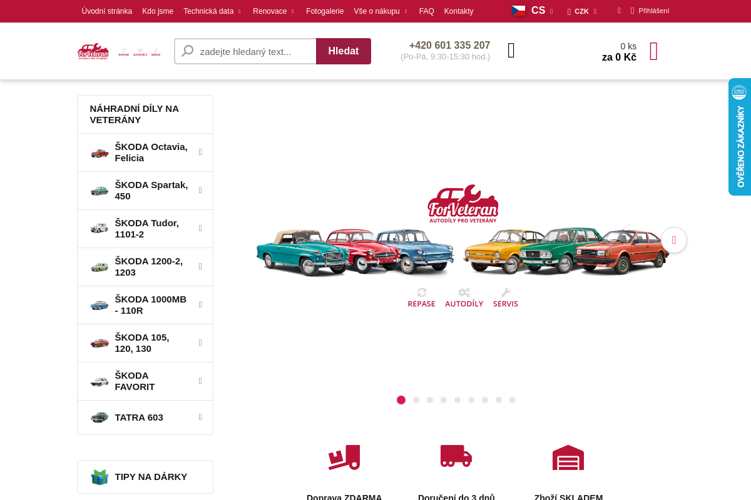This screenshot has width=751, height=500.
Task: Click the Přihlášení login link
Action: 654,11
